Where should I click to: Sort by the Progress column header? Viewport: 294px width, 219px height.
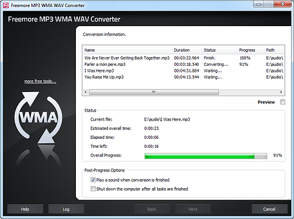[251, 50]
